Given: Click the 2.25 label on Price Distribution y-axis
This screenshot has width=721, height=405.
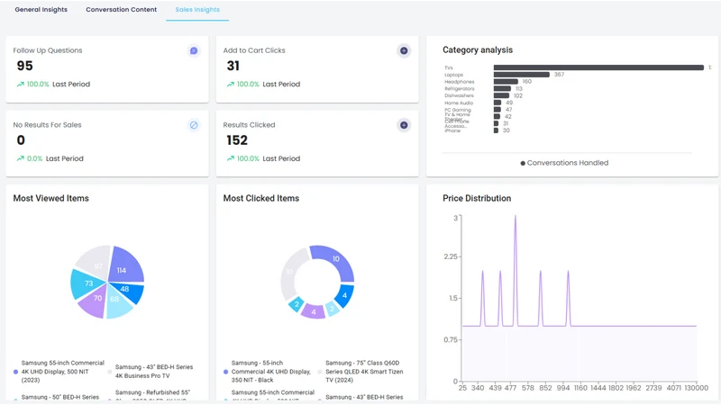Looking at the screenshot, I should 450,256.
